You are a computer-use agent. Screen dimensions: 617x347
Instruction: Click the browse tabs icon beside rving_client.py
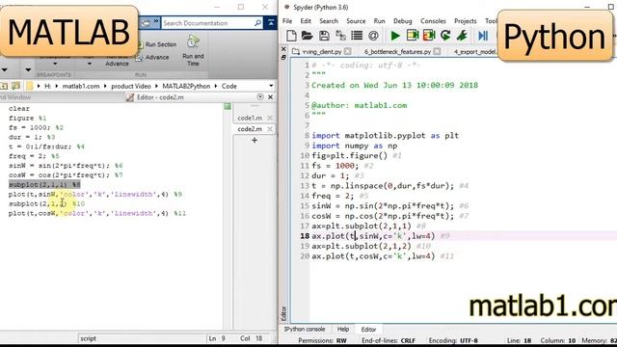point(296,51)
